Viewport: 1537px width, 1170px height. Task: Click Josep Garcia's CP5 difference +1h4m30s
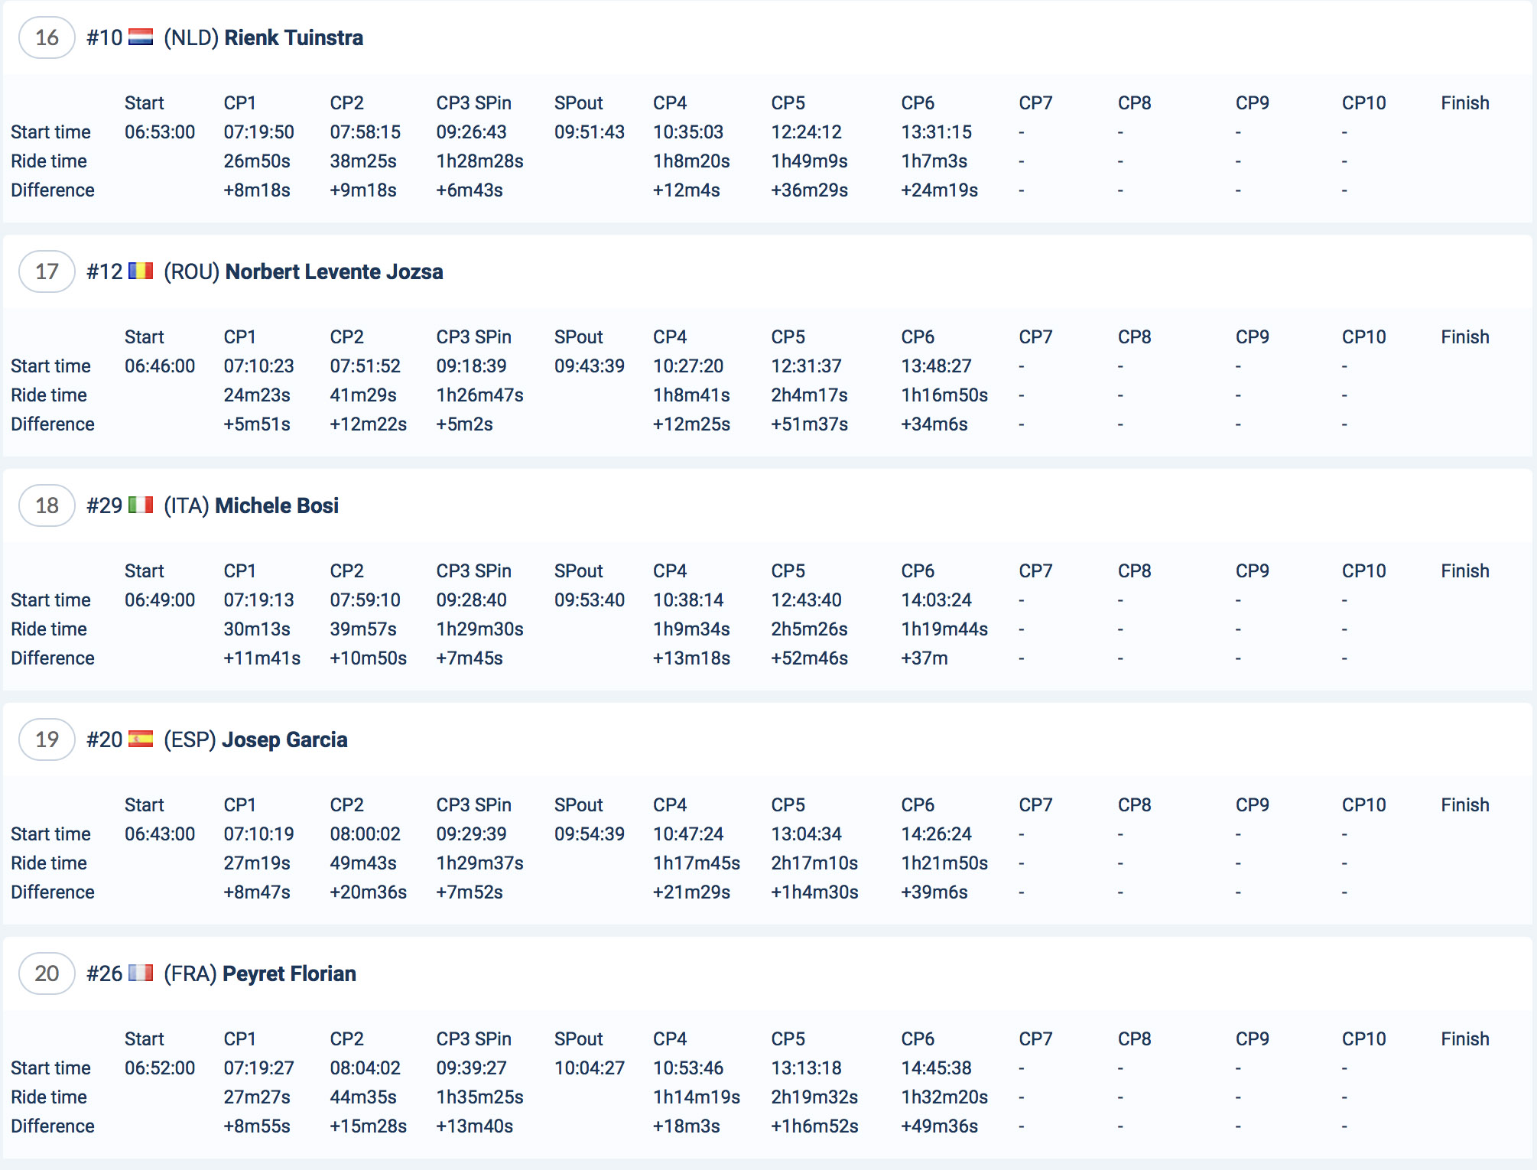pos(814,892)
